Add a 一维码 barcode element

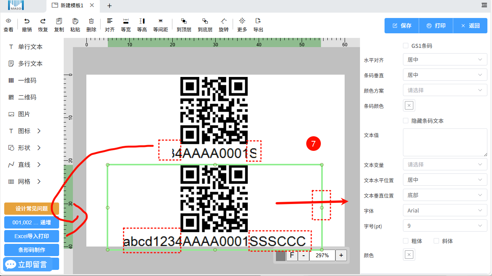[23, 80]
